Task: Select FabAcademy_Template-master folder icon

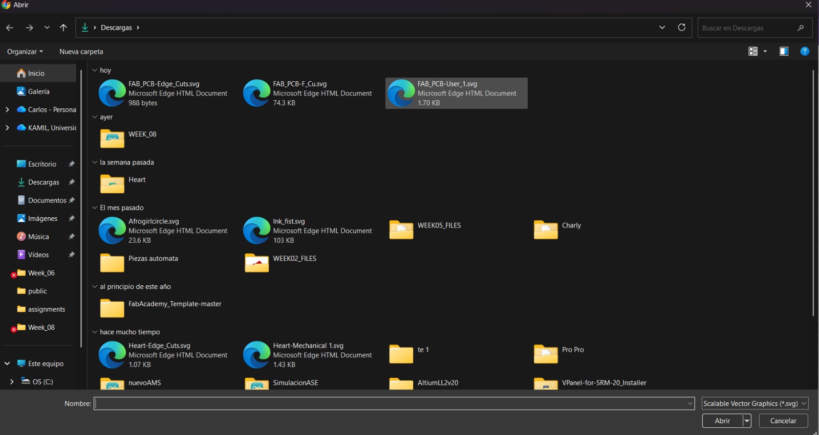Action: (112, 308)
